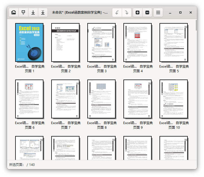Click the '所选页面: / 140' status text
This screenshot has height=177, width=204.
click(22, 165)
